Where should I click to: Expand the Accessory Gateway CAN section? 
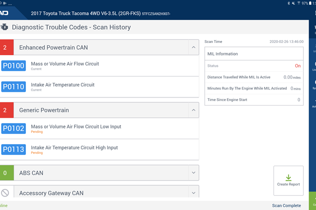click(193, 192)
